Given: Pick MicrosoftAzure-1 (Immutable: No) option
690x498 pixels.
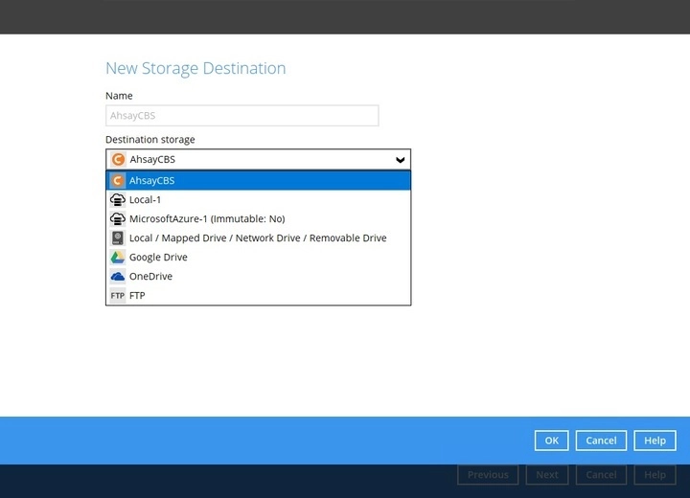Looking at the screenshot, I should pos(259,218).
